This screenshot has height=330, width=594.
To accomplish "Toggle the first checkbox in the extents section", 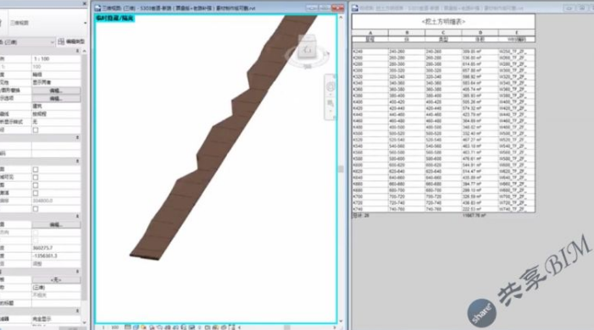I will [36, 169].
